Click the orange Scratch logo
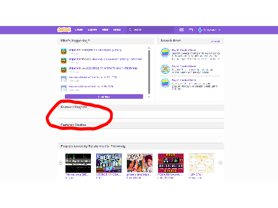The image size is (278, 208). (64, 29)
